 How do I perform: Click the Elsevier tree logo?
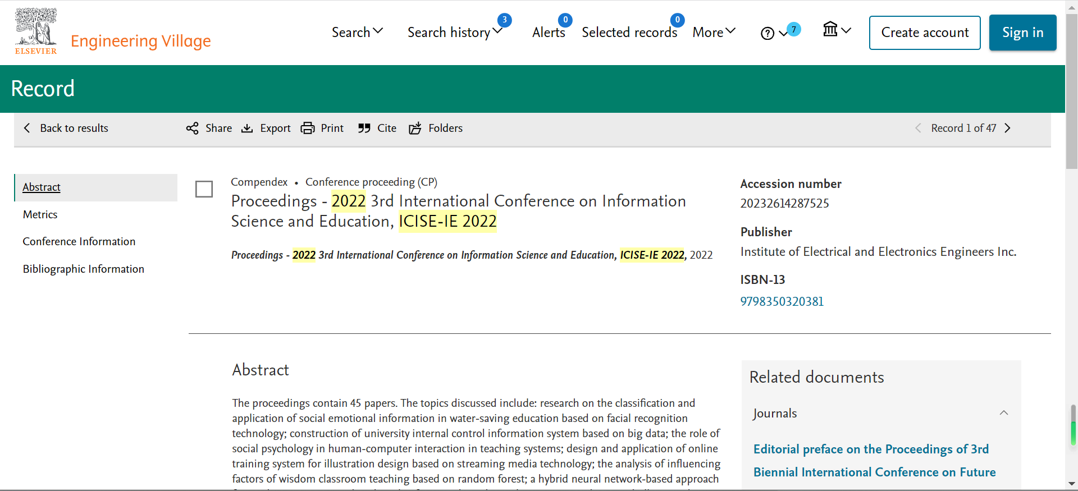pos(36,31)
